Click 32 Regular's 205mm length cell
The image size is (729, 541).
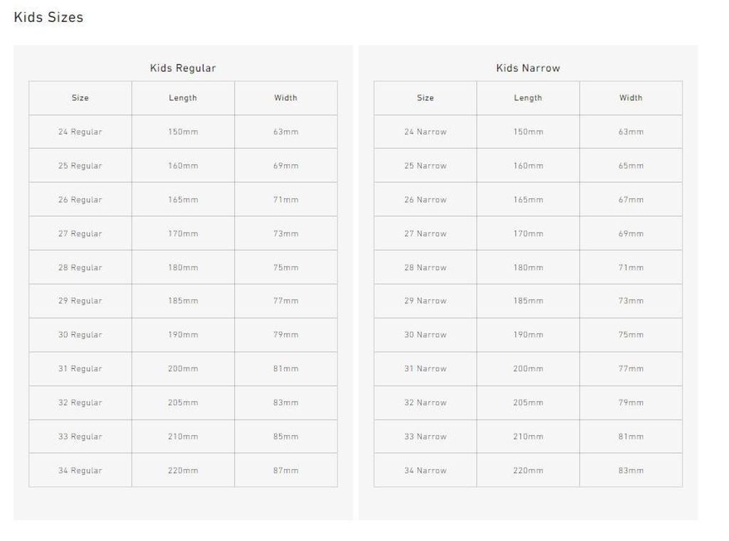[183, 403]
